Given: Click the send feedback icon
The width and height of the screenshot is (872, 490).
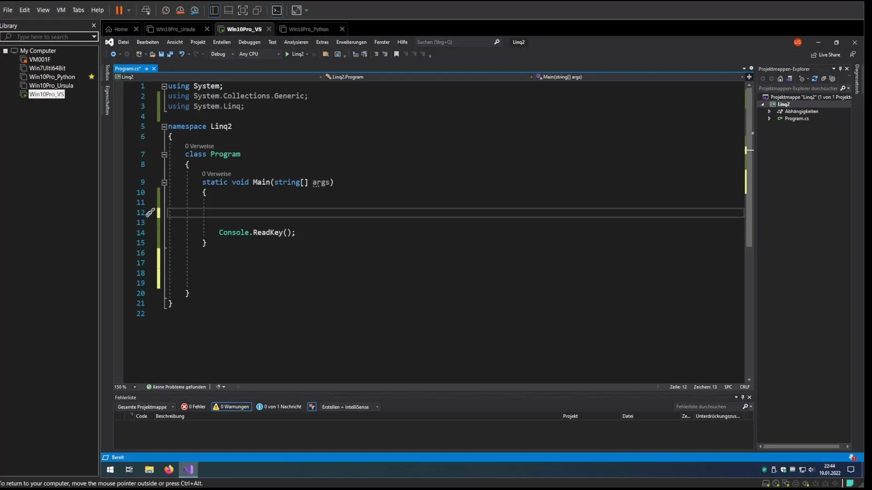Looking at the screenshot, I should point(853,54).
